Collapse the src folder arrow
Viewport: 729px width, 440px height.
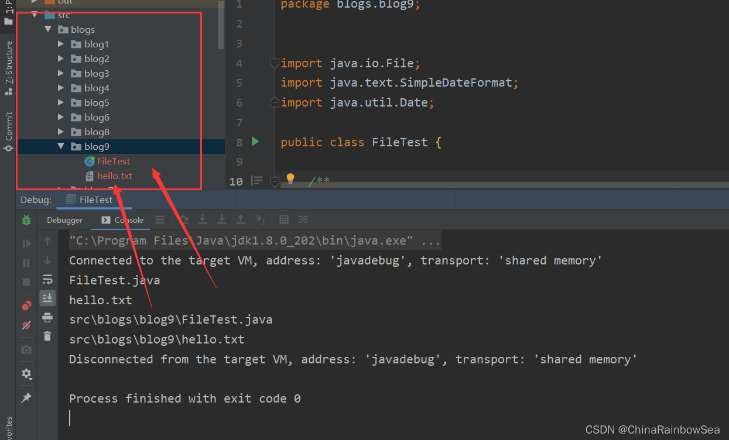point(35,15)
